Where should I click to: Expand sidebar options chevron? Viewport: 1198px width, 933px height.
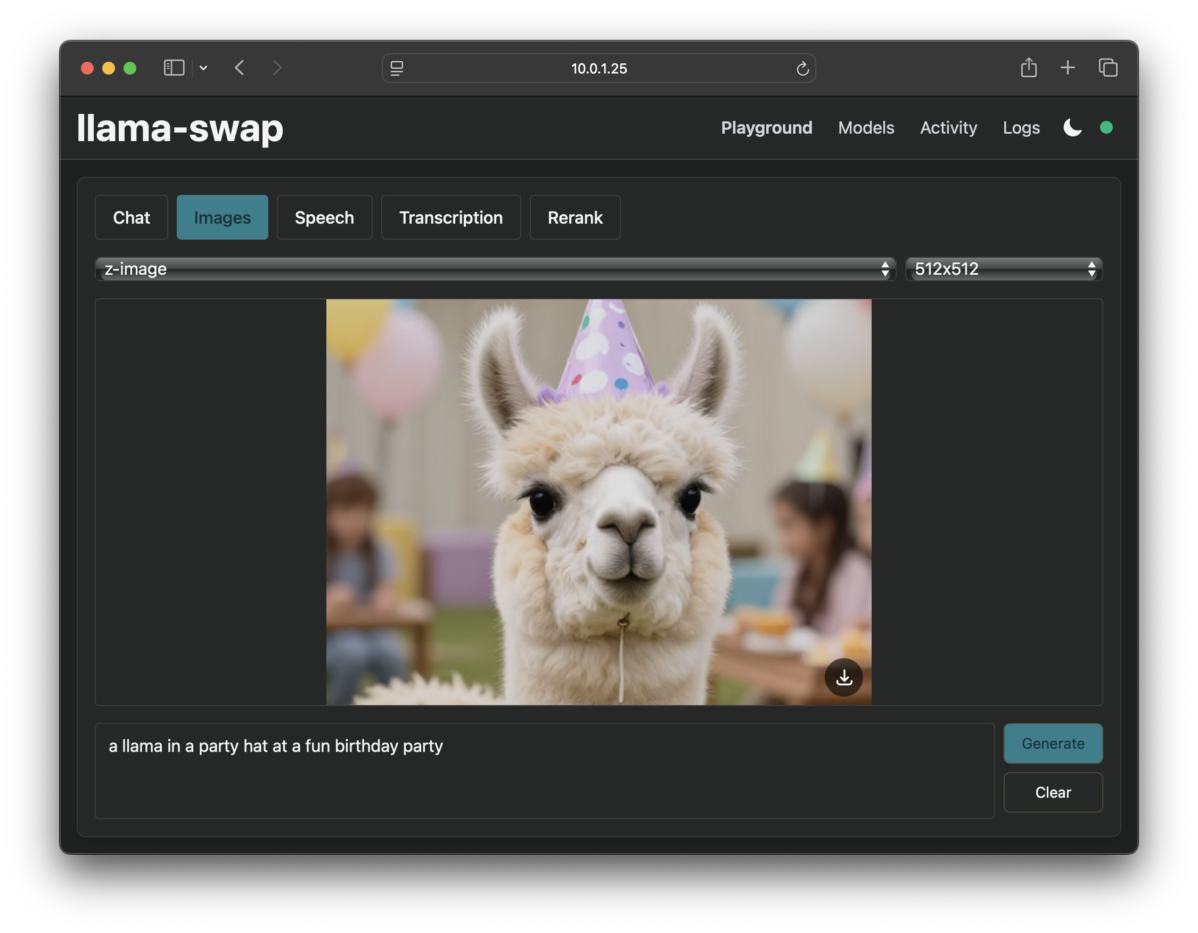pos(203,68)
